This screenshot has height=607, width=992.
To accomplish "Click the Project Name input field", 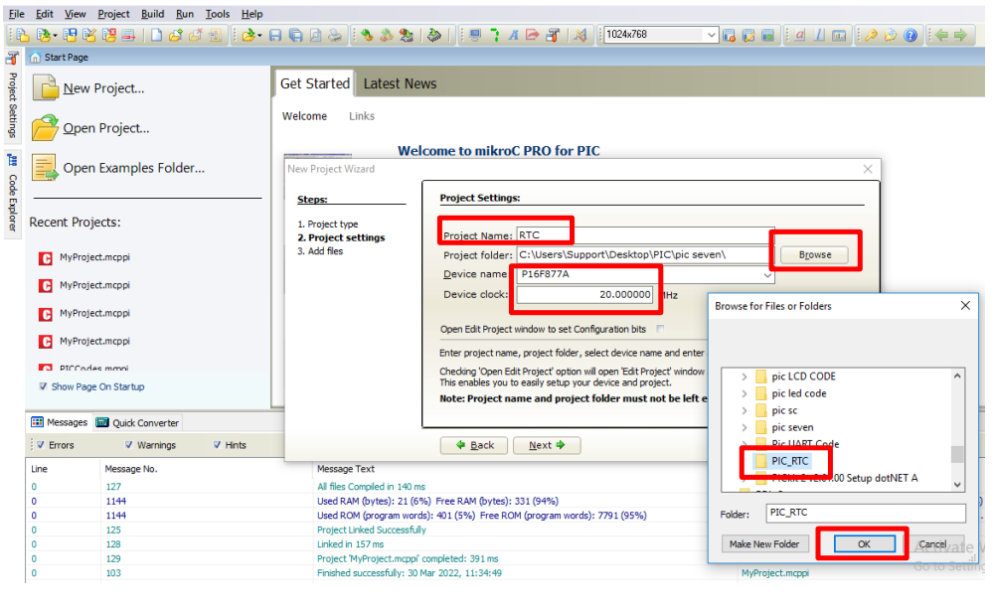I will click(643, 235).
